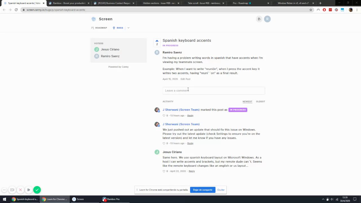Toggle the Loom camera button

(x=12, y=190)
